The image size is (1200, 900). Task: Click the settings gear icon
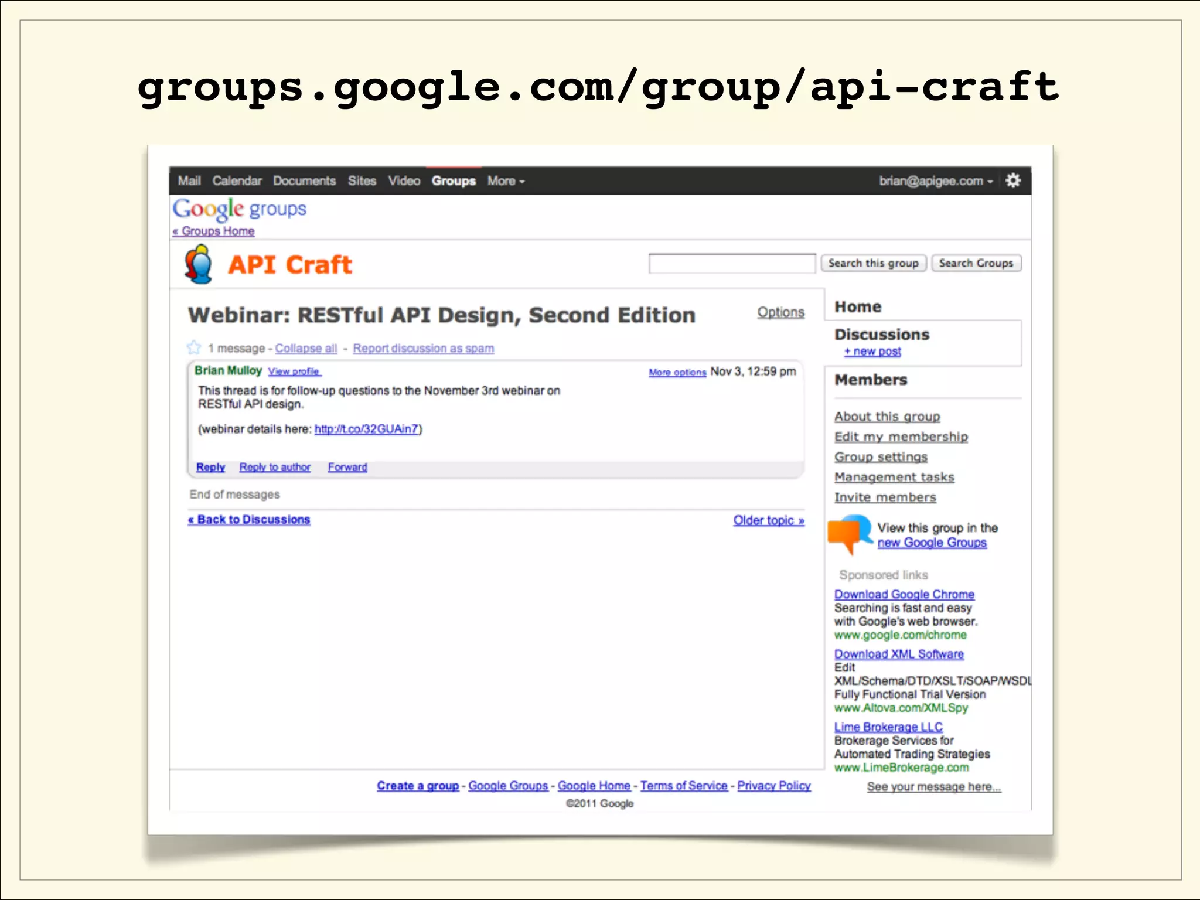pos(1013,180)
